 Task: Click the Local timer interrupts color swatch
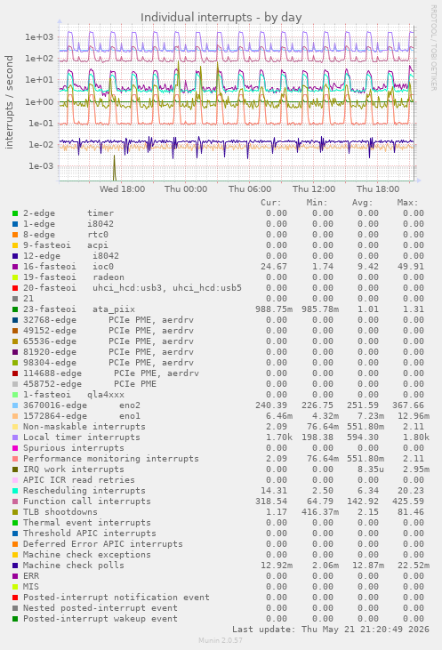click(x=15, y=437)
